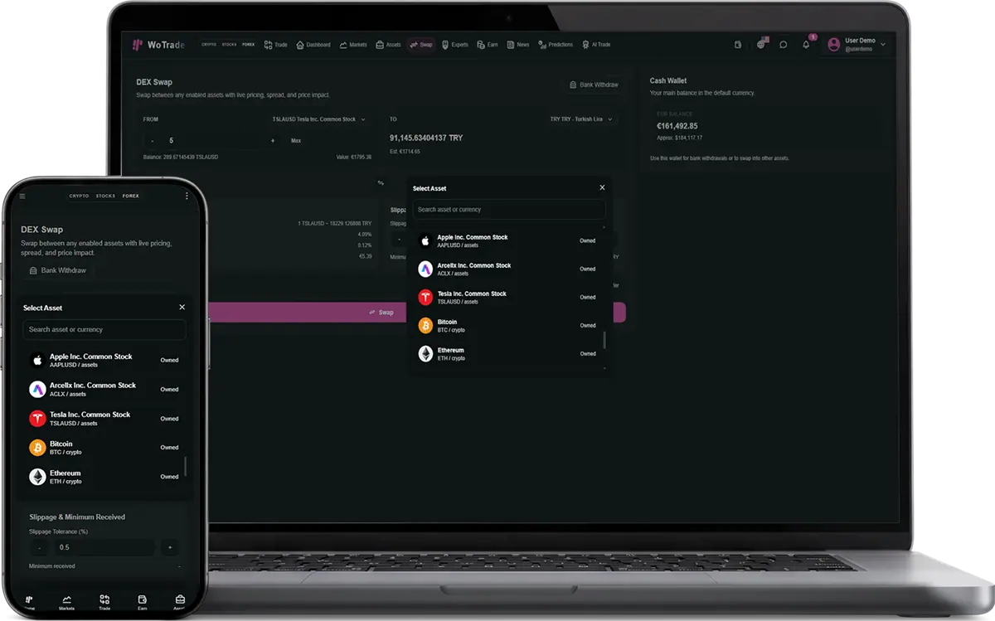
Task: Click the Tesla logo icon in laptop list
Action: [425, 297]
